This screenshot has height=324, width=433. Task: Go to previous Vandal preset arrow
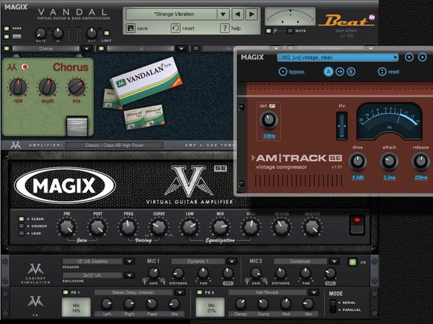click(237, 14)
